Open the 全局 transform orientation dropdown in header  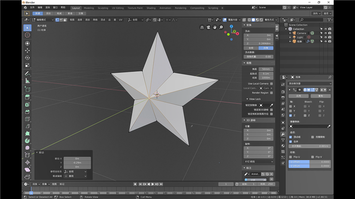pyautogui.click(x=136, y=20)
